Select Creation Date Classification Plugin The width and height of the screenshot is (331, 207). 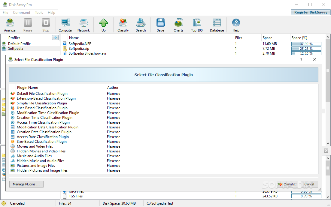pyautogui.click(x=44, y=132)
